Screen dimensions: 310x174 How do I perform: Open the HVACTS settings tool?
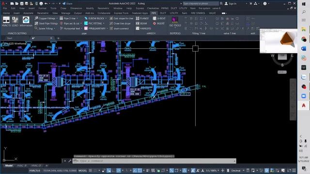tap(6, 22)
